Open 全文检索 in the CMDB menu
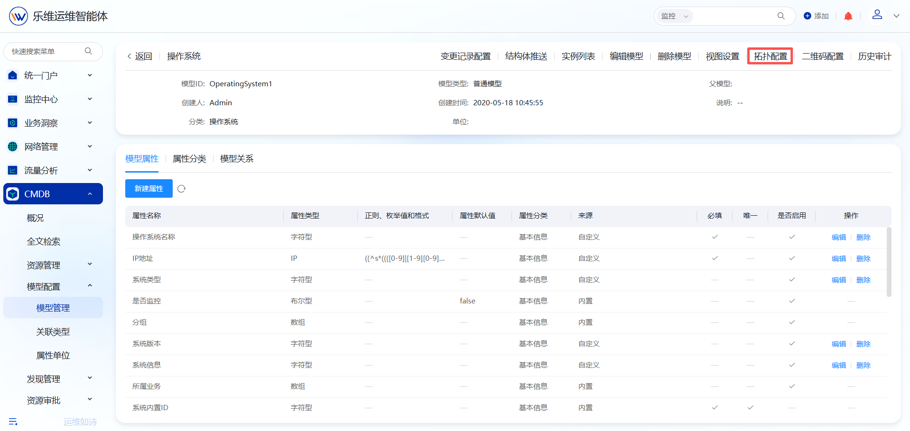The width and height of the screenshot is (910, 431). pos(44,242)
